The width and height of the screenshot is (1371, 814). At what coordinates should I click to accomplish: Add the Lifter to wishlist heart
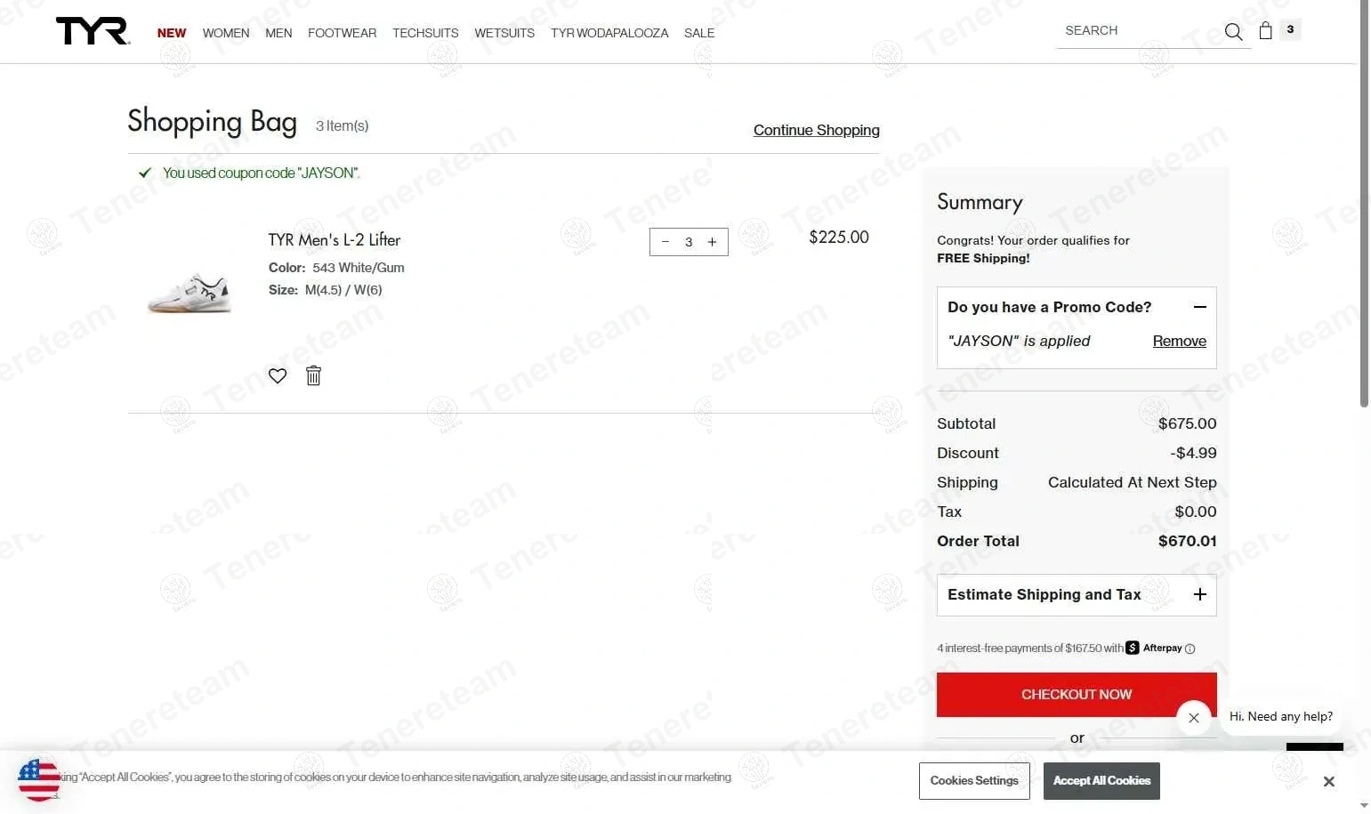click(278, 375)
